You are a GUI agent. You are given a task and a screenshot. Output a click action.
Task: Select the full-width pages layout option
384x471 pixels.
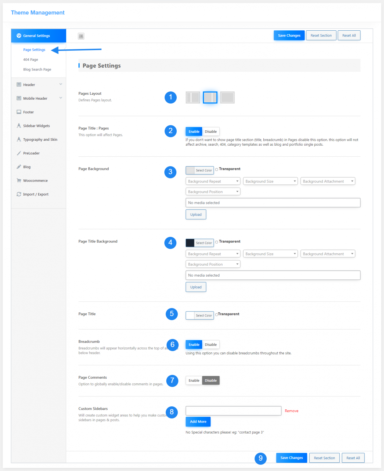click(227, 97)
